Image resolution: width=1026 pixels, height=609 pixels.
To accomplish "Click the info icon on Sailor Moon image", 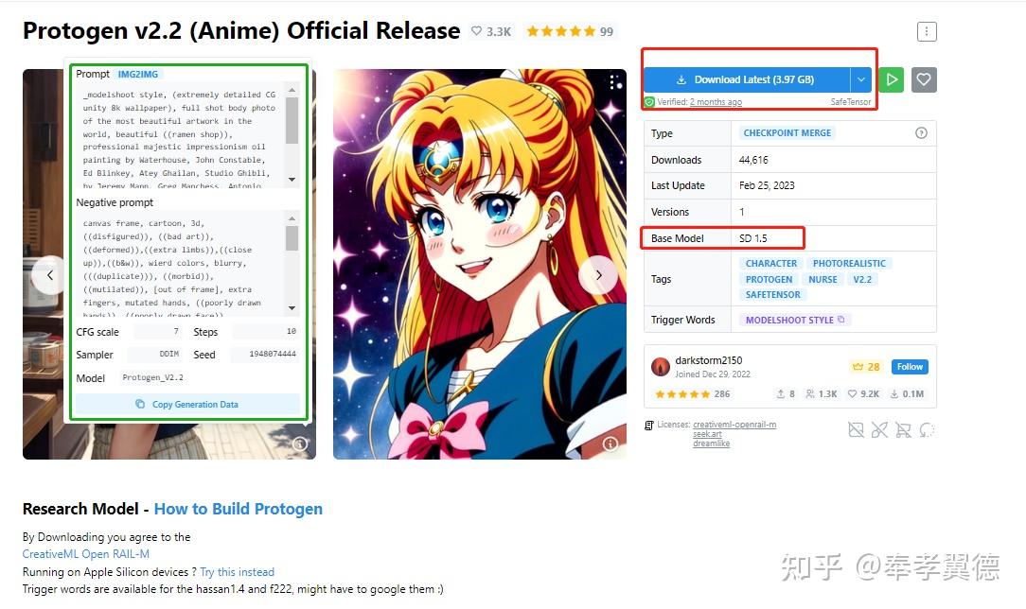I will 610,444.
